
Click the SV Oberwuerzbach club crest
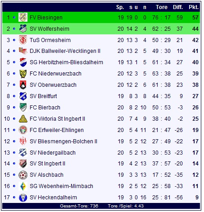click(x=23, y=85)
